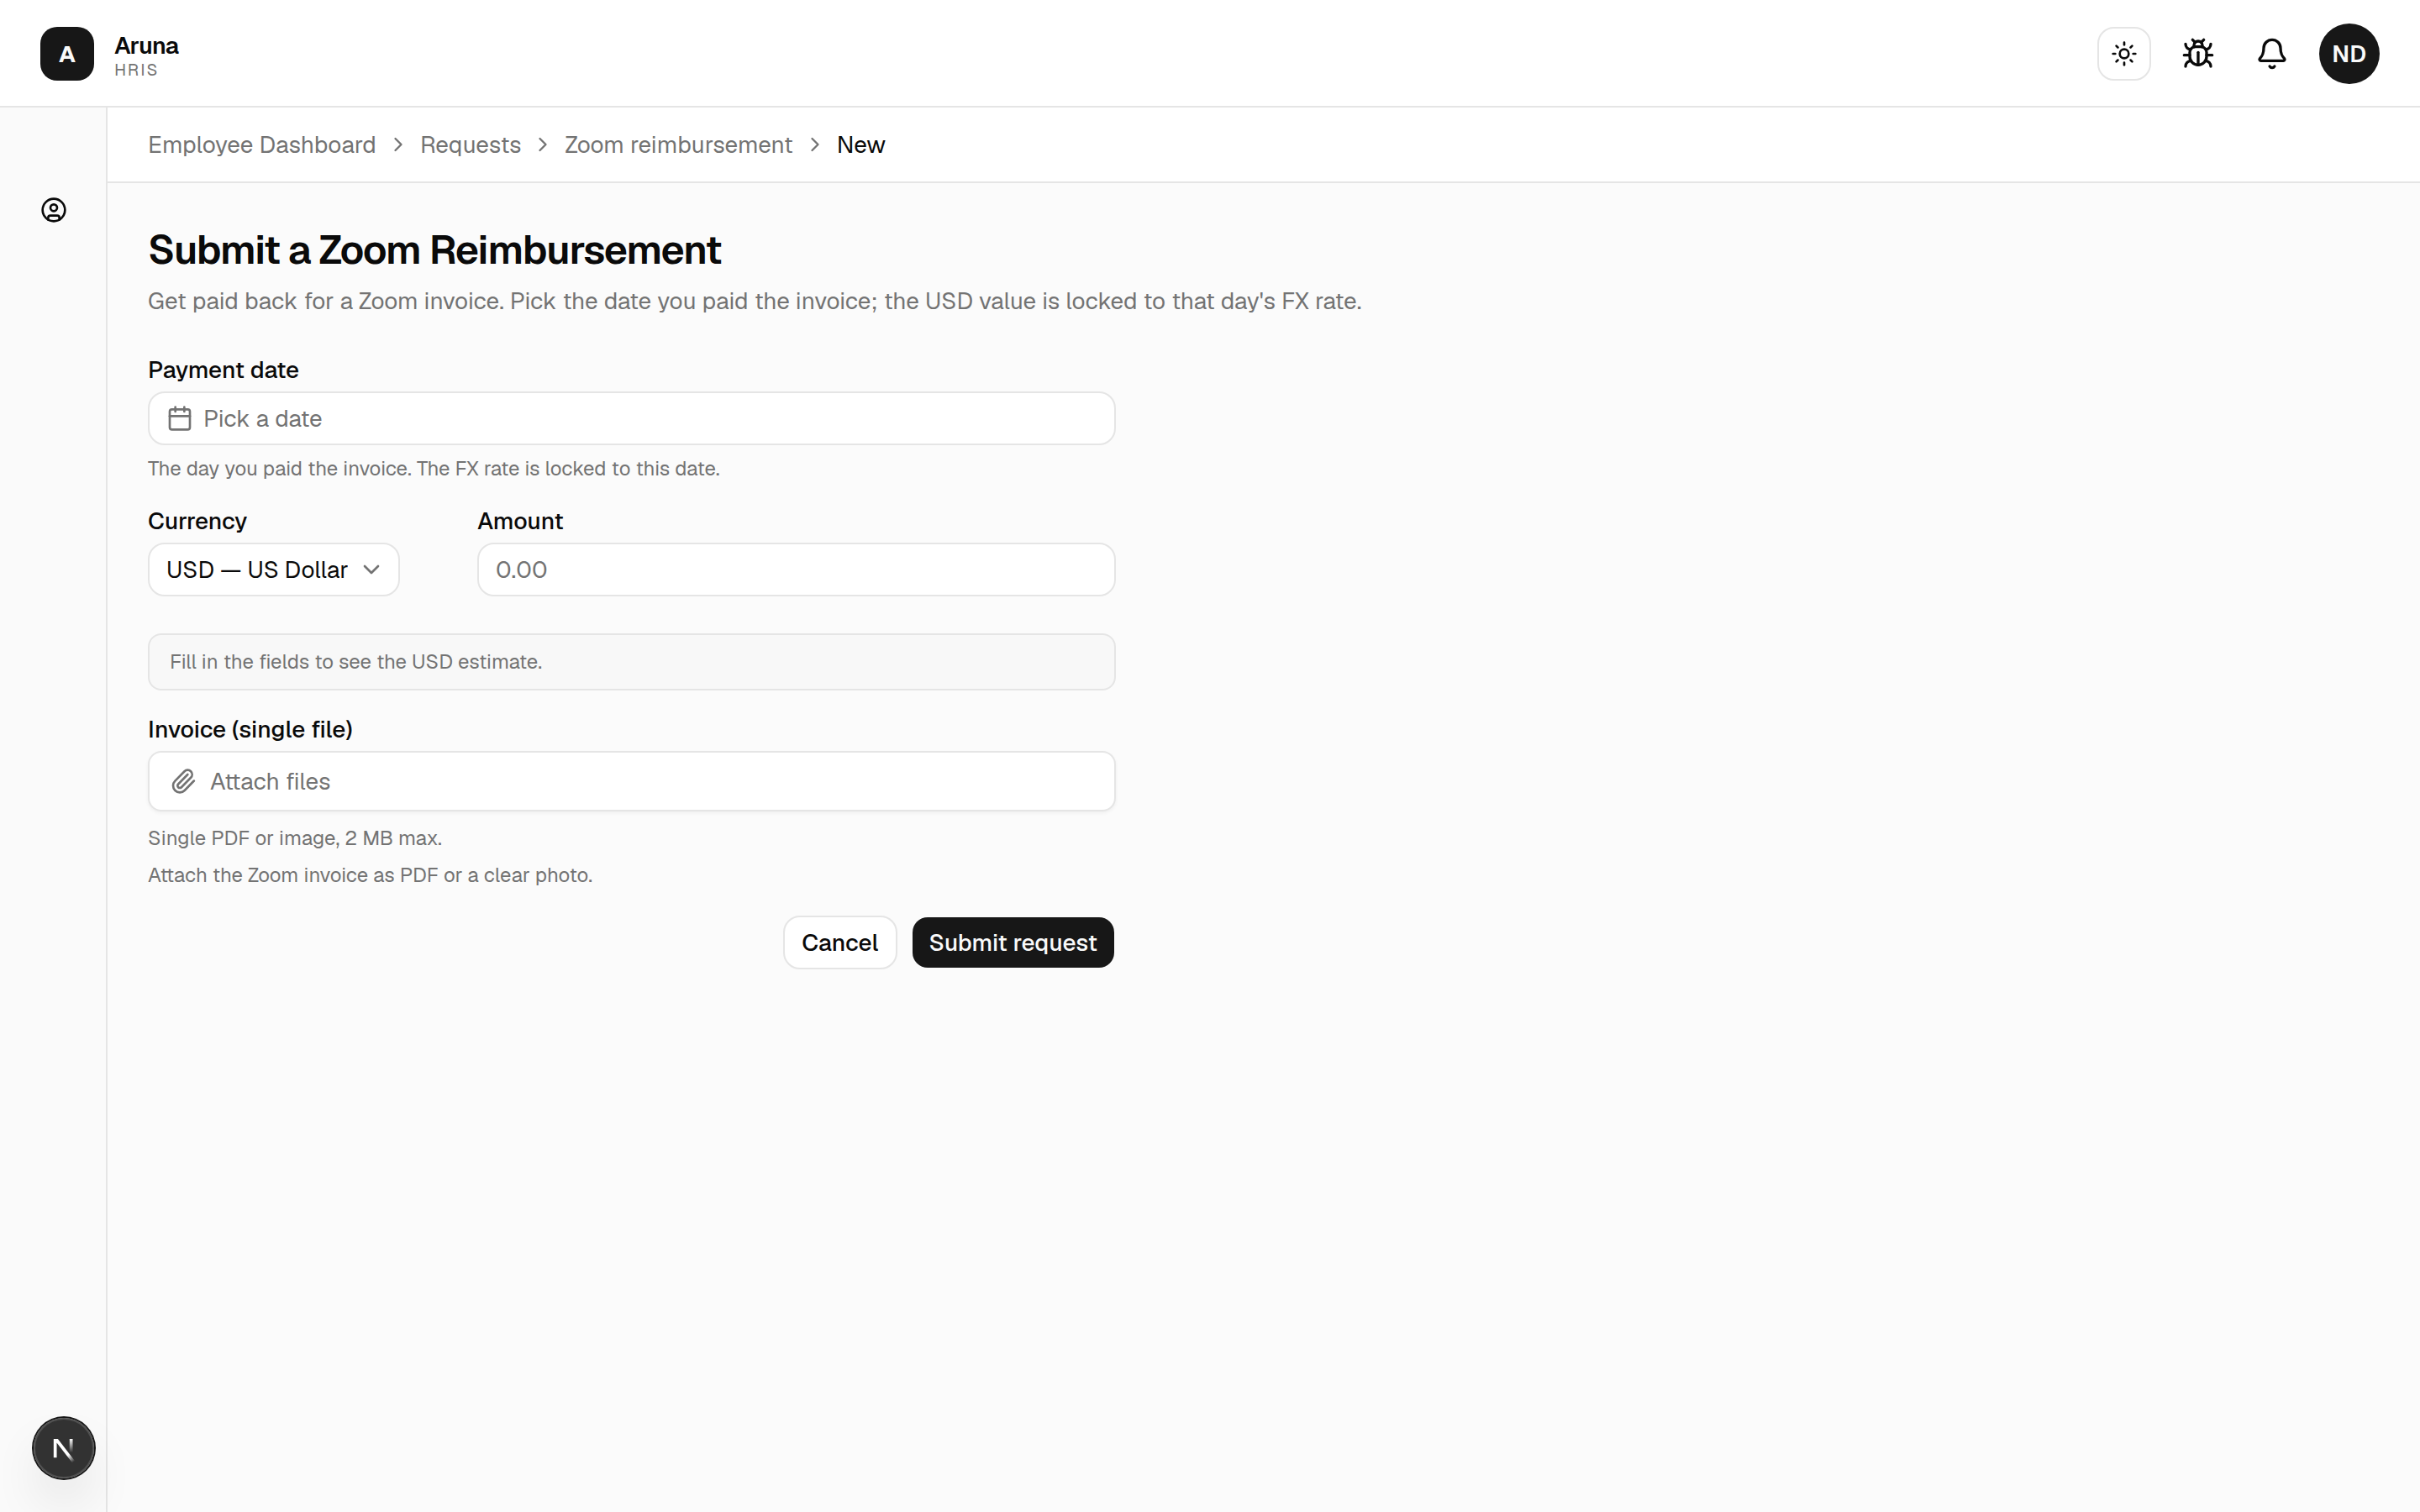2420x1512 pixels.
Task: Open the sidebar profile icon
Action: (54, 210)
